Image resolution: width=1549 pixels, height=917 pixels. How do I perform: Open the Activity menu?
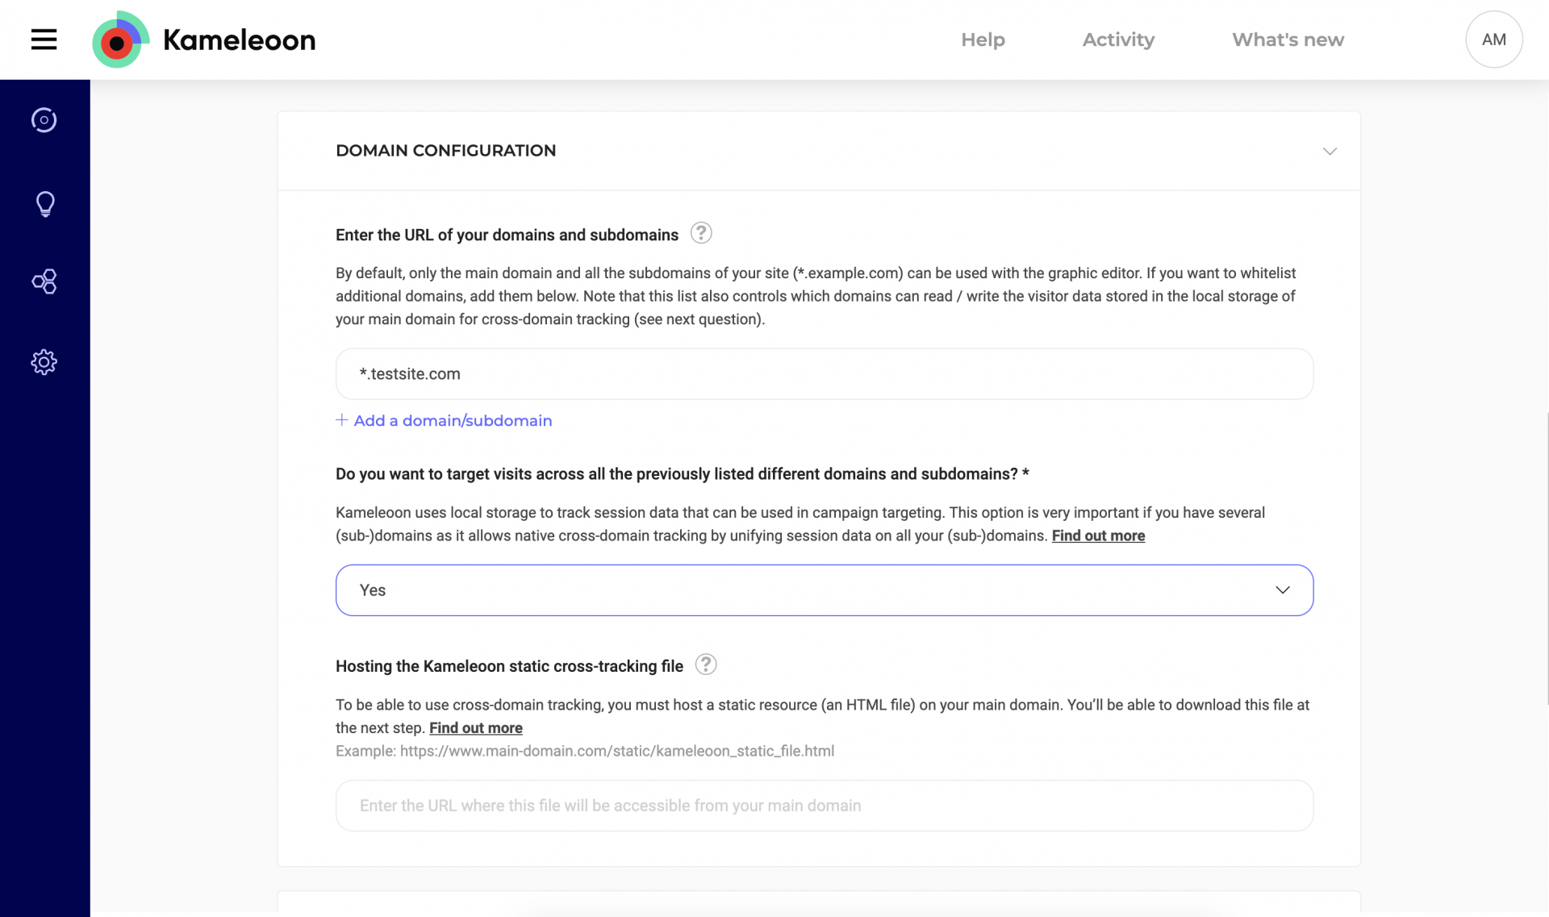[x=1118, y=40]
